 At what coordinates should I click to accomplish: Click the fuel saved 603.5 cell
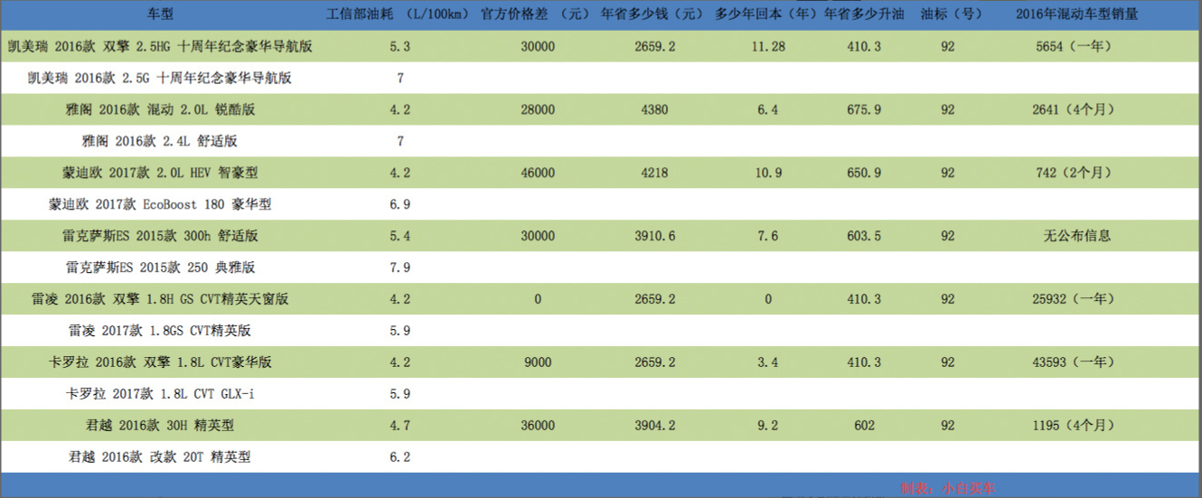click(x=865, y=236)
